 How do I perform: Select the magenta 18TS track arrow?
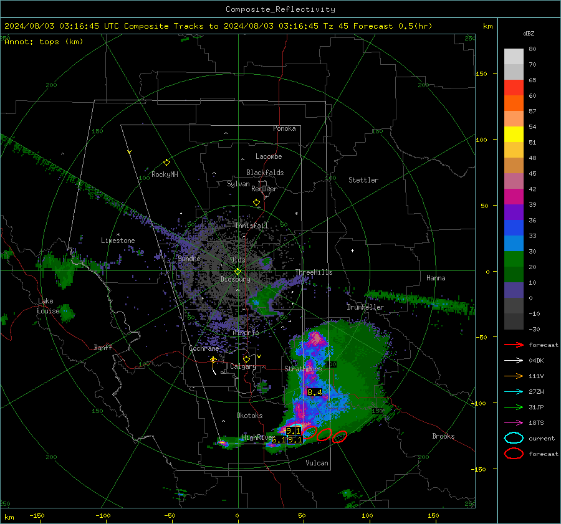point(514,423)
